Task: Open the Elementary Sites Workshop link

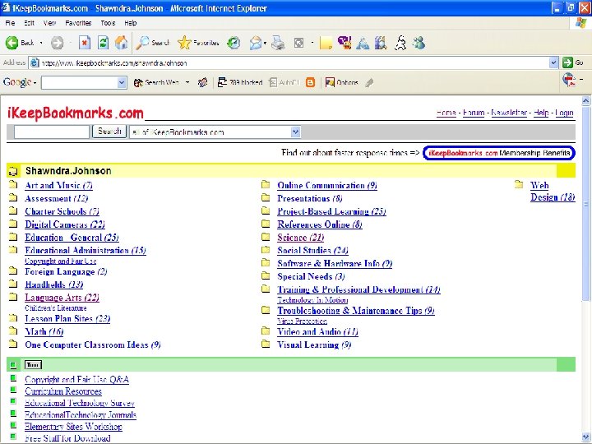Action: click(73, 426)
